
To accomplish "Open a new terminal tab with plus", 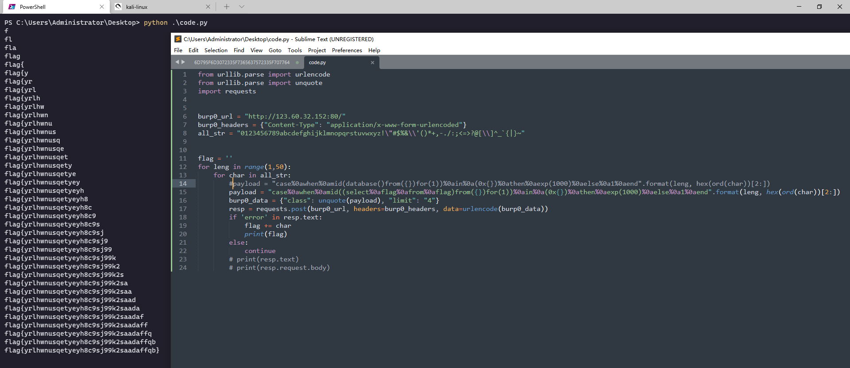I will tap(227, 7).
